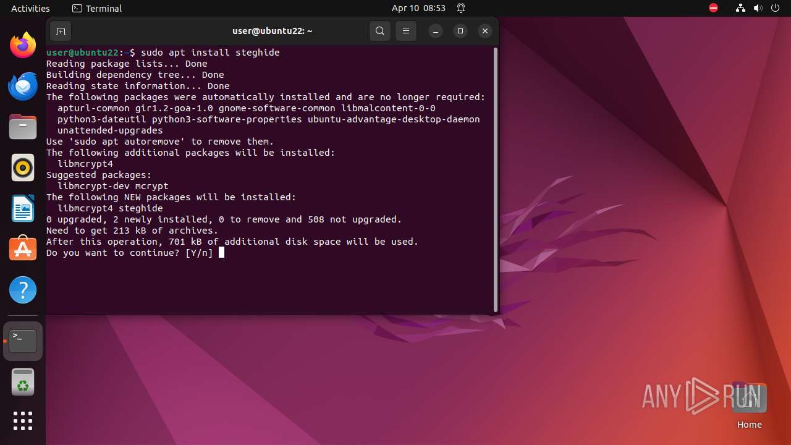This screenshot has height=445, width=791.
Task: Launch Firefox from the dock
Action: pyautogui.click(x=23, y=45)
